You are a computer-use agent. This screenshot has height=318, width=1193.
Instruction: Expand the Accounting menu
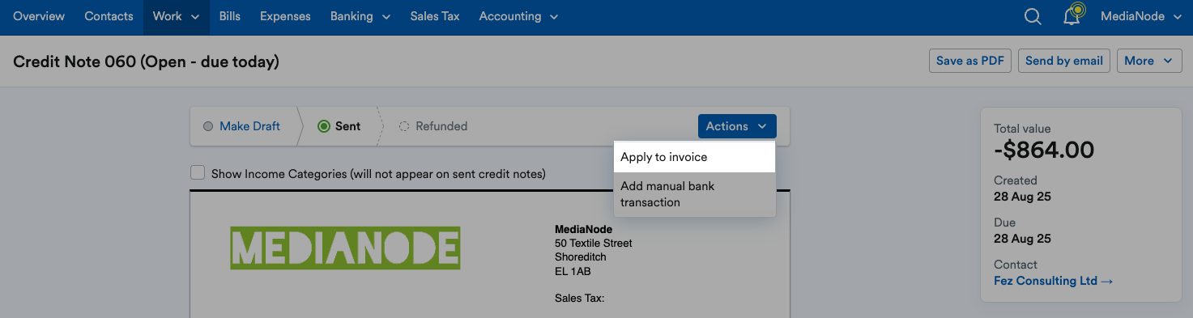pyautogui.click(x=518, y=16)
